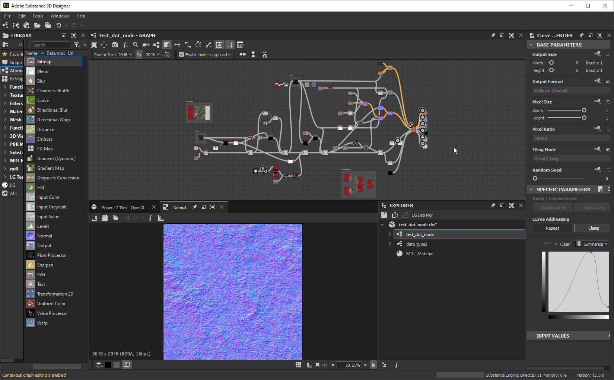Image resolution: width=614 pixels, height=380 pixels.
Task: Click the wrench tools icon in graph toolbar
Action: click(209, 45)
